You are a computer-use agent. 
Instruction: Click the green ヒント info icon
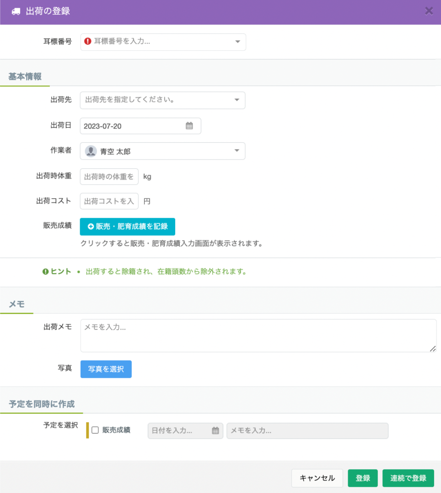(x=46, y=271)
